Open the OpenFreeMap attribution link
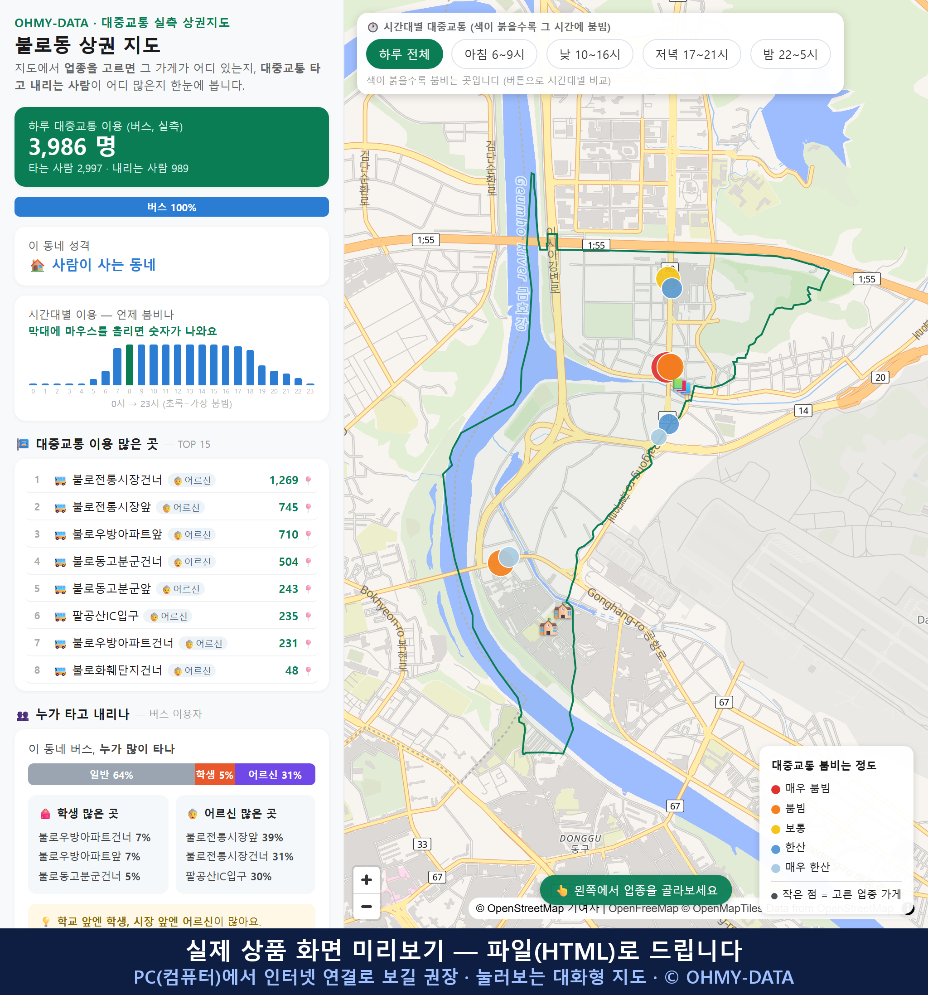 [x=643, y=908]
